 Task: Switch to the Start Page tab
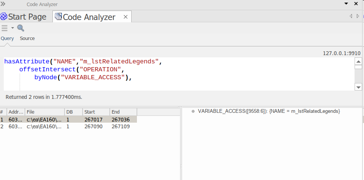tap(27, 17)
